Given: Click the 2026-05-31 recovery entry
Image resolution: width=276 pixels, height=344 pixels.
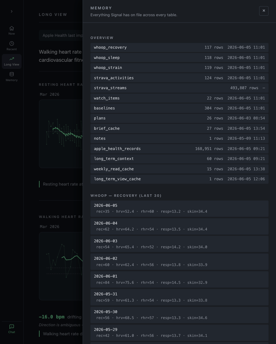Looking at the screenshot, I should click(179, 297).
